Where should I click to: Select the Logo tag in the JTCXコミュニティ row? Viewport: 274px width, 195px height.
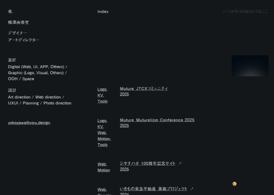102,89
